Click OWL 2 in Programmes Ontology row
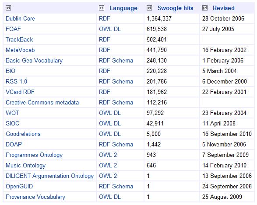This screenshot has width=257, height=205. pyautogui.click(x=108, y=155)
